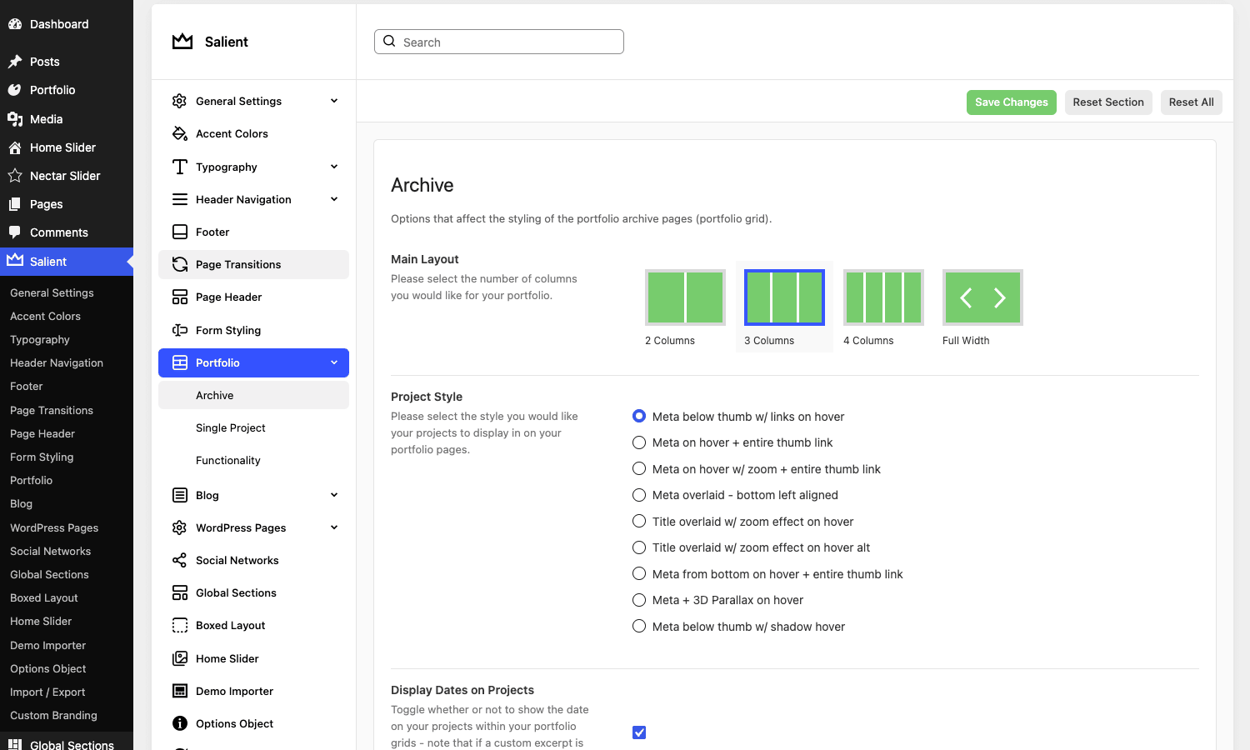Image resolution: width=1250 pixels, height=750 pixels.
Task: Click the Page Transitions refresh icon
Action: click(180, 264)
